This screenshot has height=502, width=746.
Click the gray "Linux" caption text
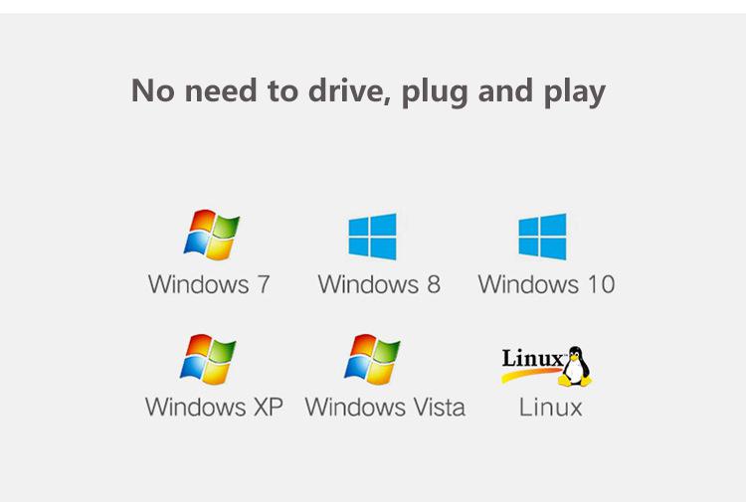click(550, 408)
